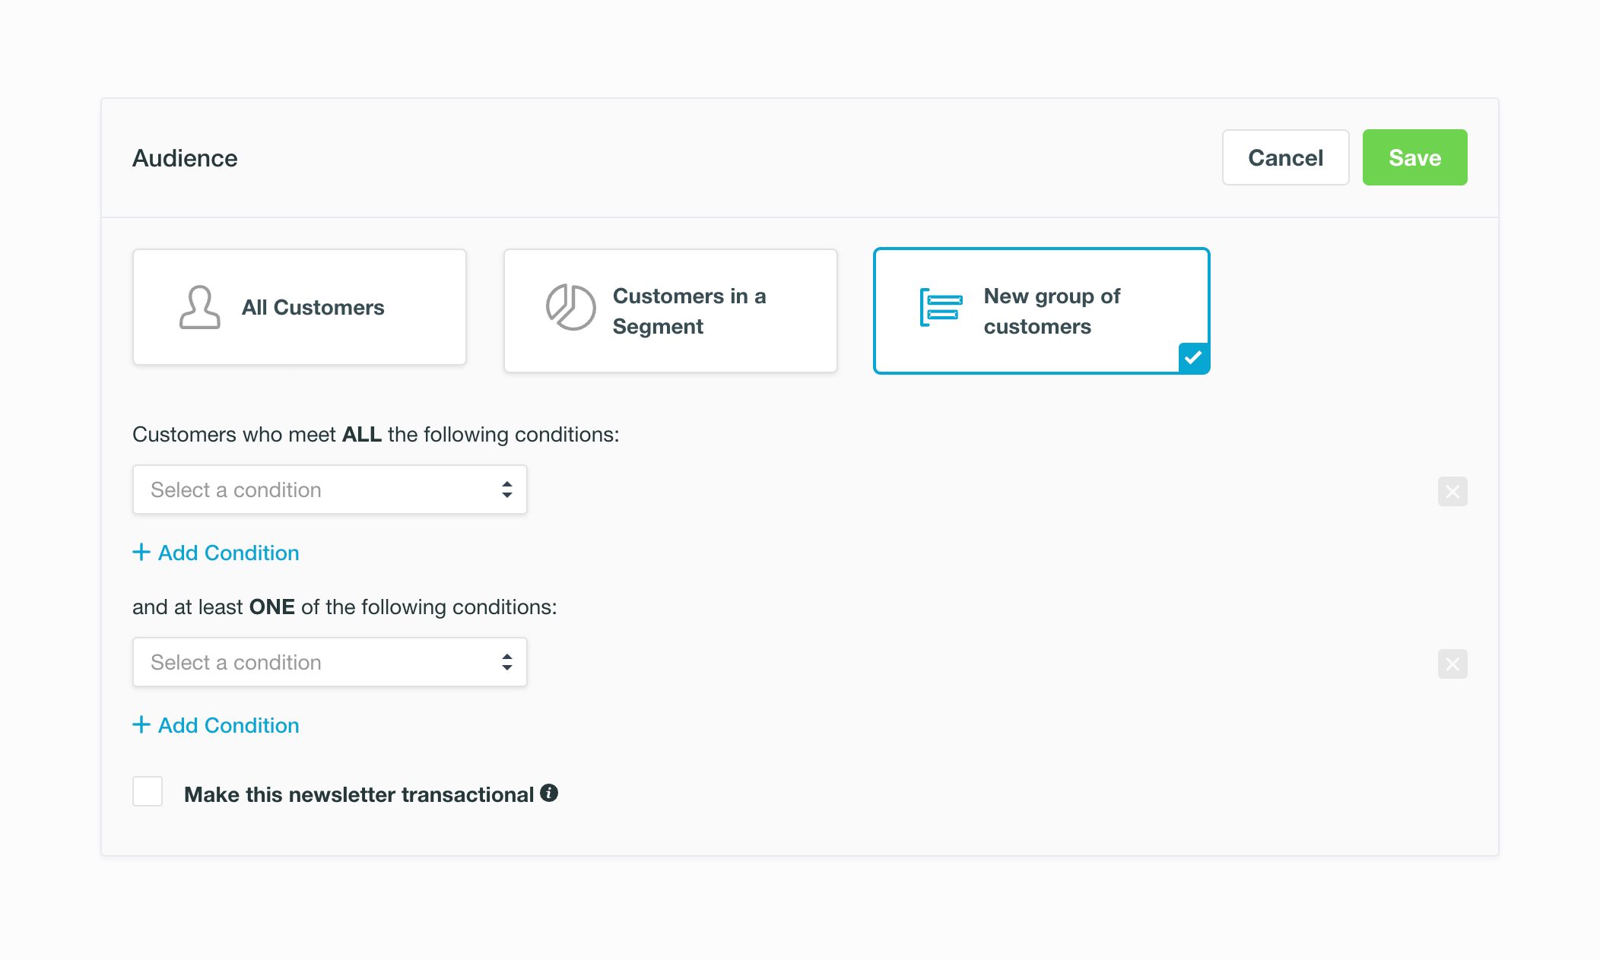
Task: Click the green Save button
Action: [x=1414, y=157]
